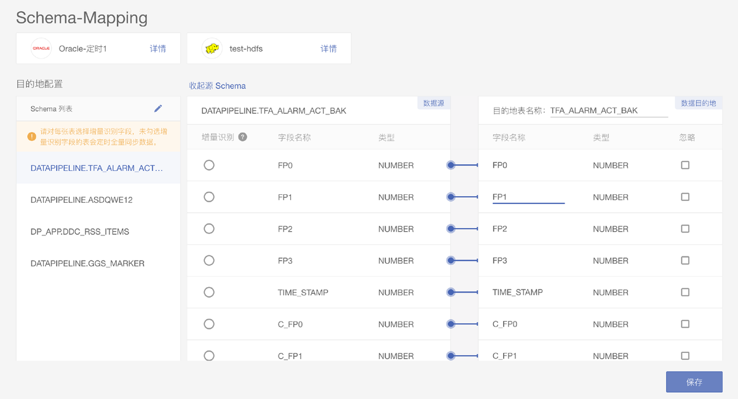738x399 pixels.
Task: Select FP3 as incremental identifier radio
Action: pyautogui.click(x=209, y=261)
